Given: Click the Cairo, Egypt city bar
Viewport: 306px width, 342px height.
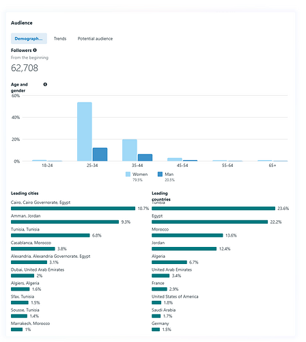Looking at the screenshot, I should coord(73,209).
